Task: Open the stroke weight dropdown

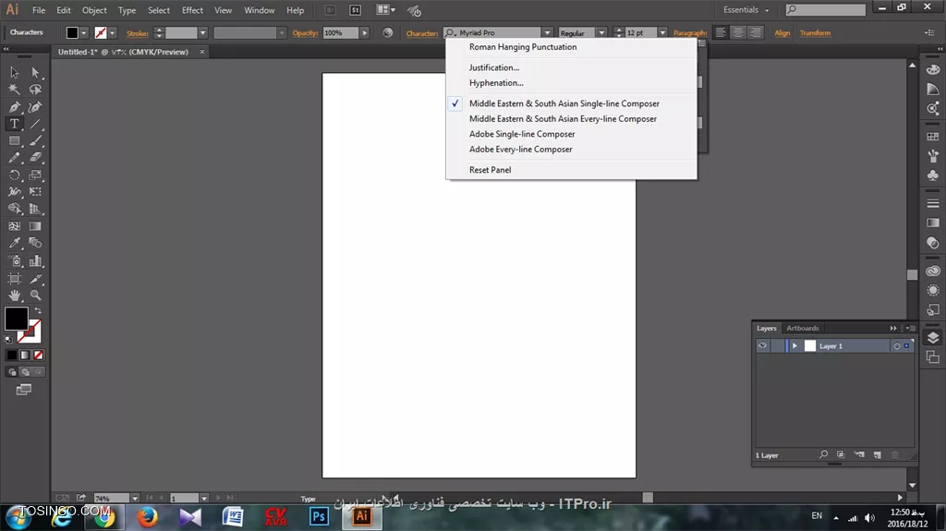Action: click(x=202, y=32)
